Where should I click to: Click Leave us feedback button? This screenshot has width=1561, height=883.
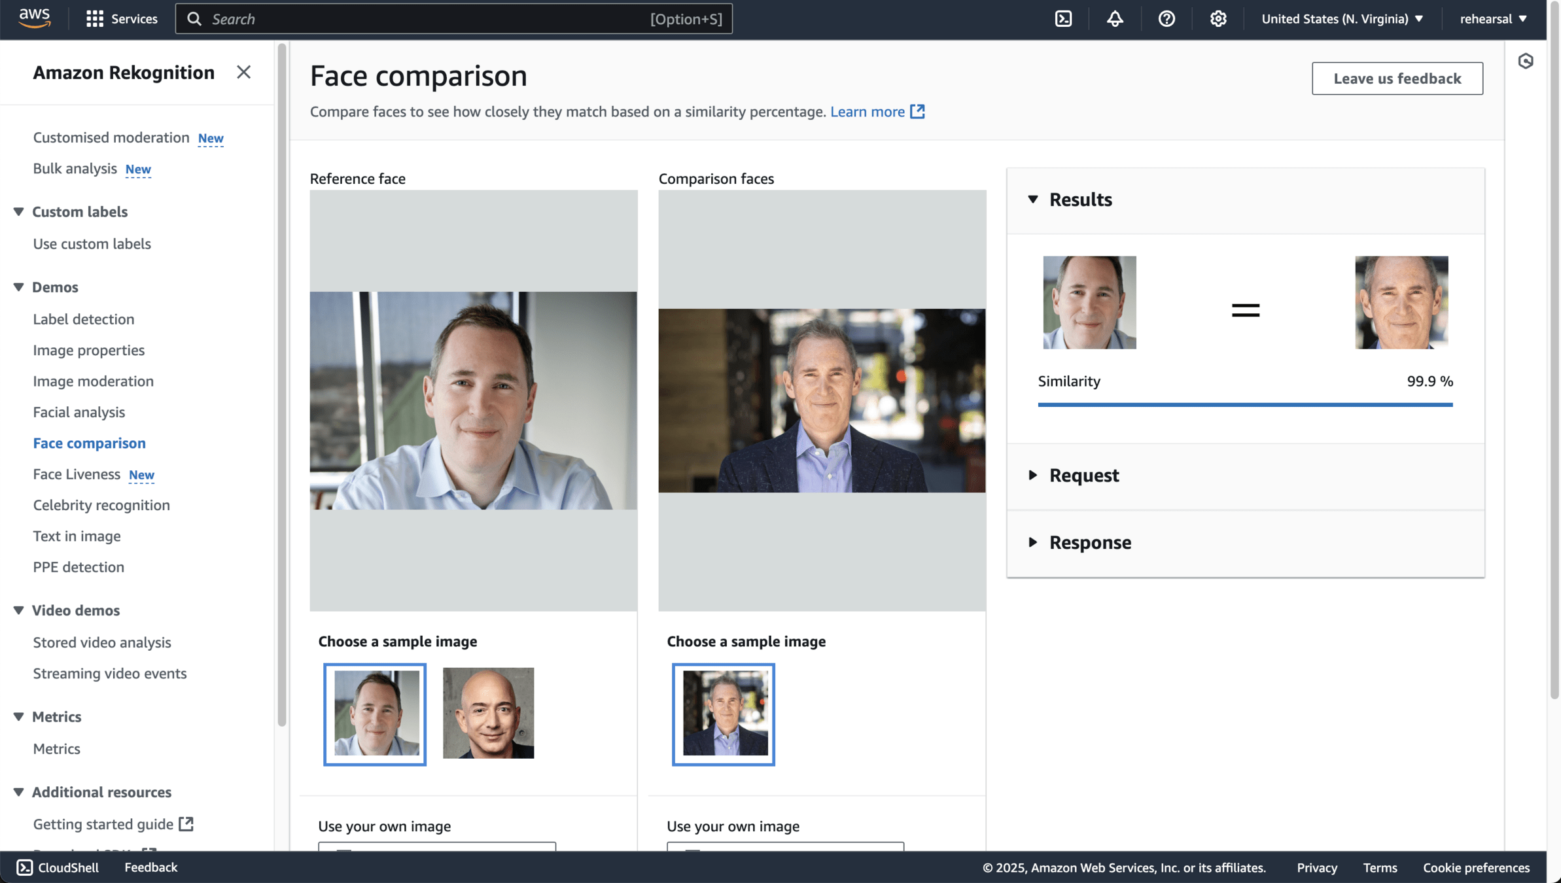tap(1397, 78)
